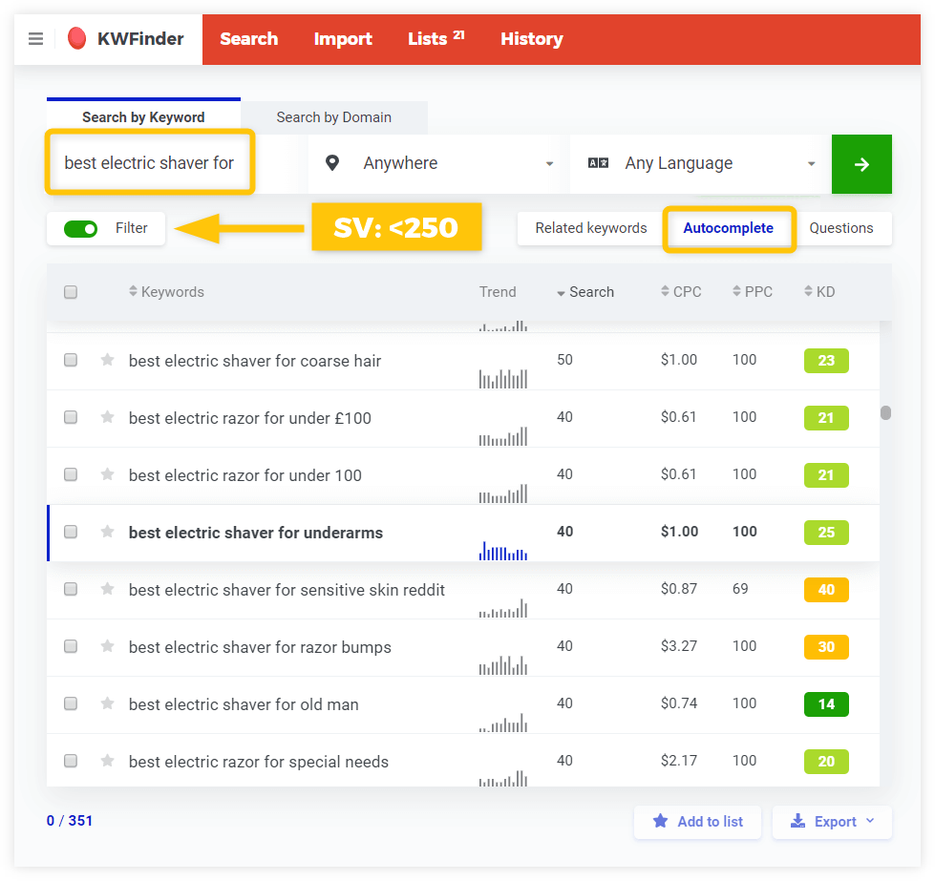Viewport: 935px width, 881px height.
Task: Star 'best electric shaver for sensitive skin reddit'
Action: [x=107, y=588]
